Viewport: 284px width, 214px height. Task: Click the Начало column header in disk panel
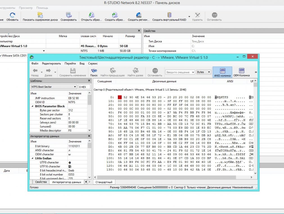click(x=108, y=36)
